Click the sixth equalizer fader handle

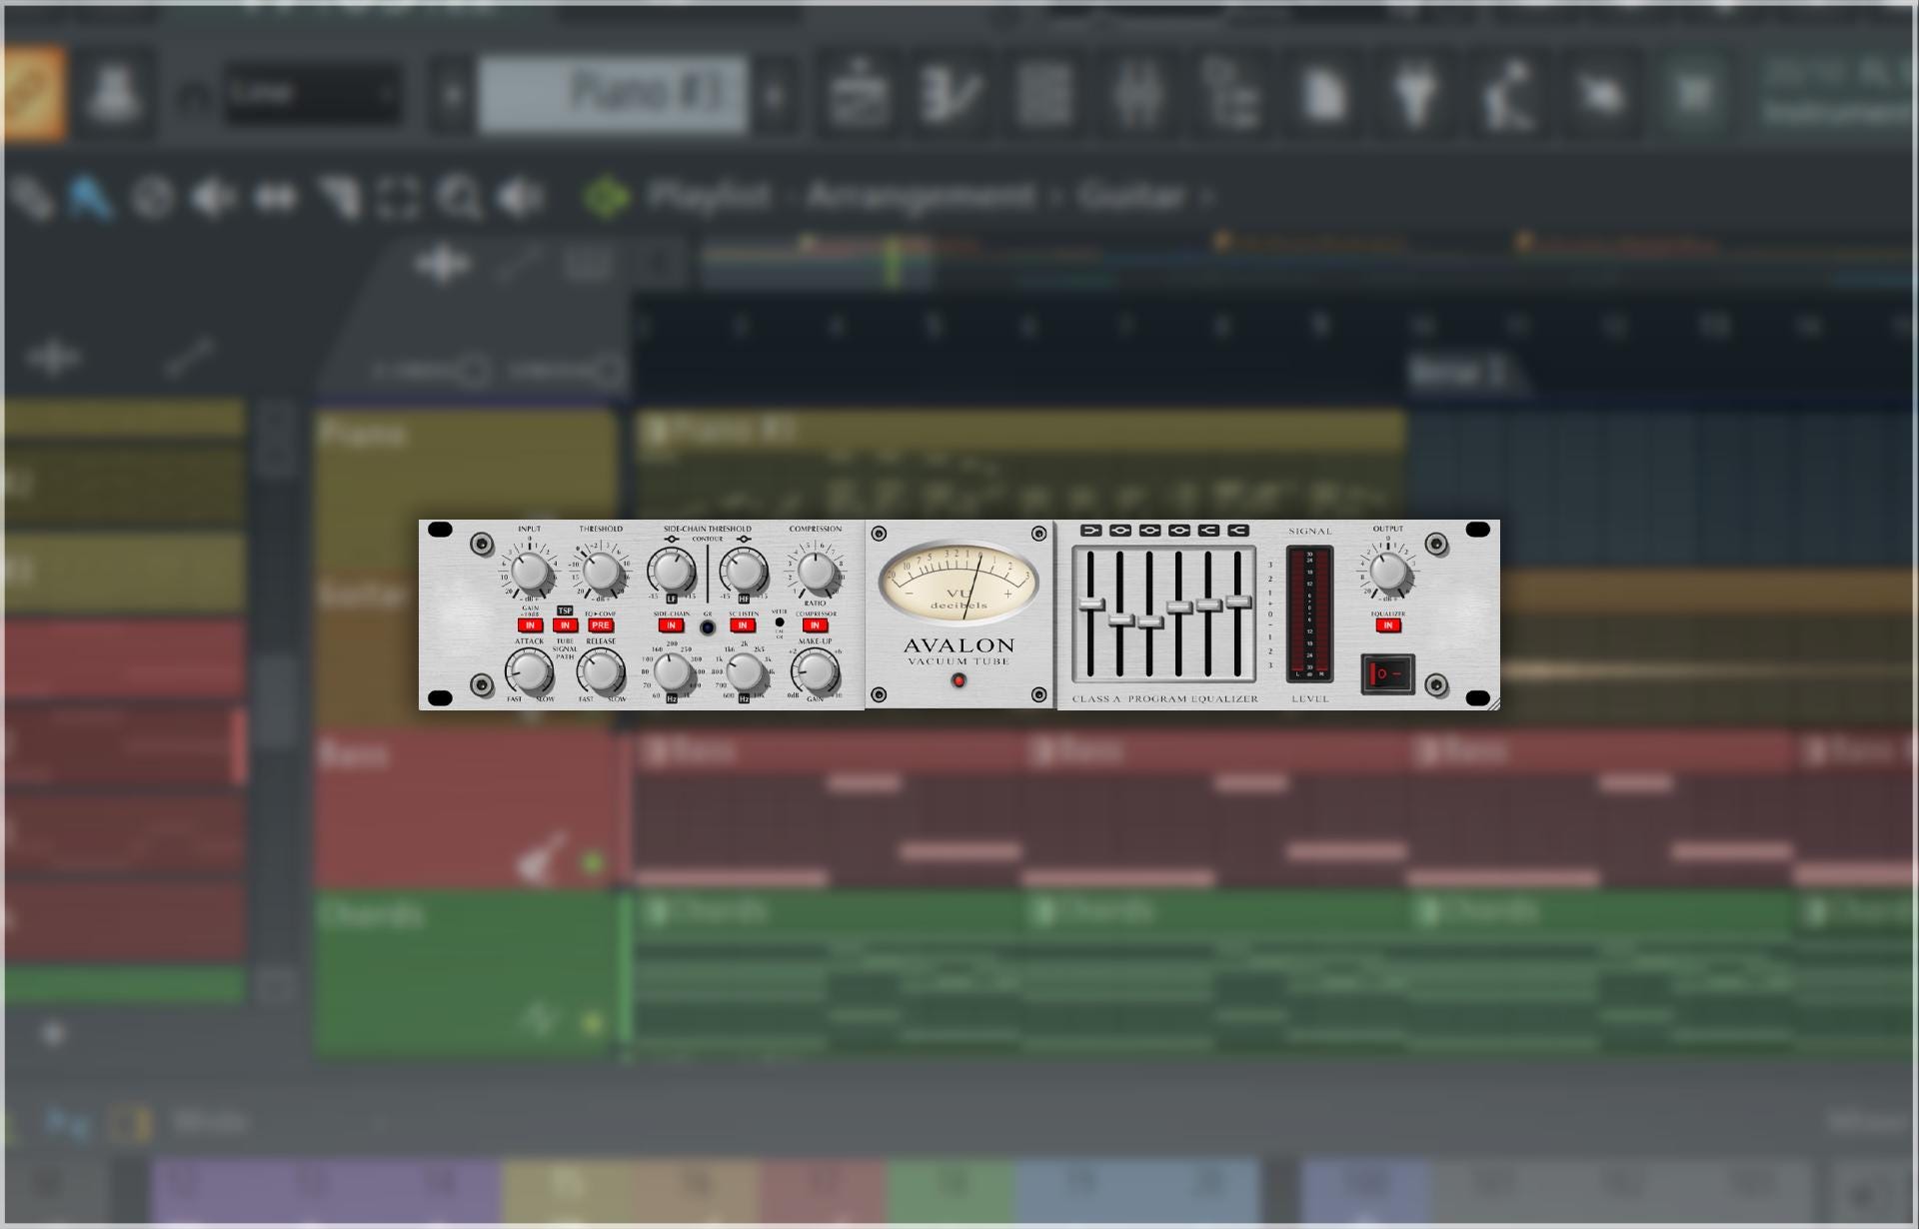tap(1238, 601)
